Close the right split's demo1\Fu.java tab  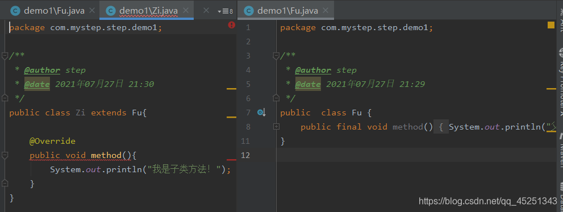click(x=326, y=11)
